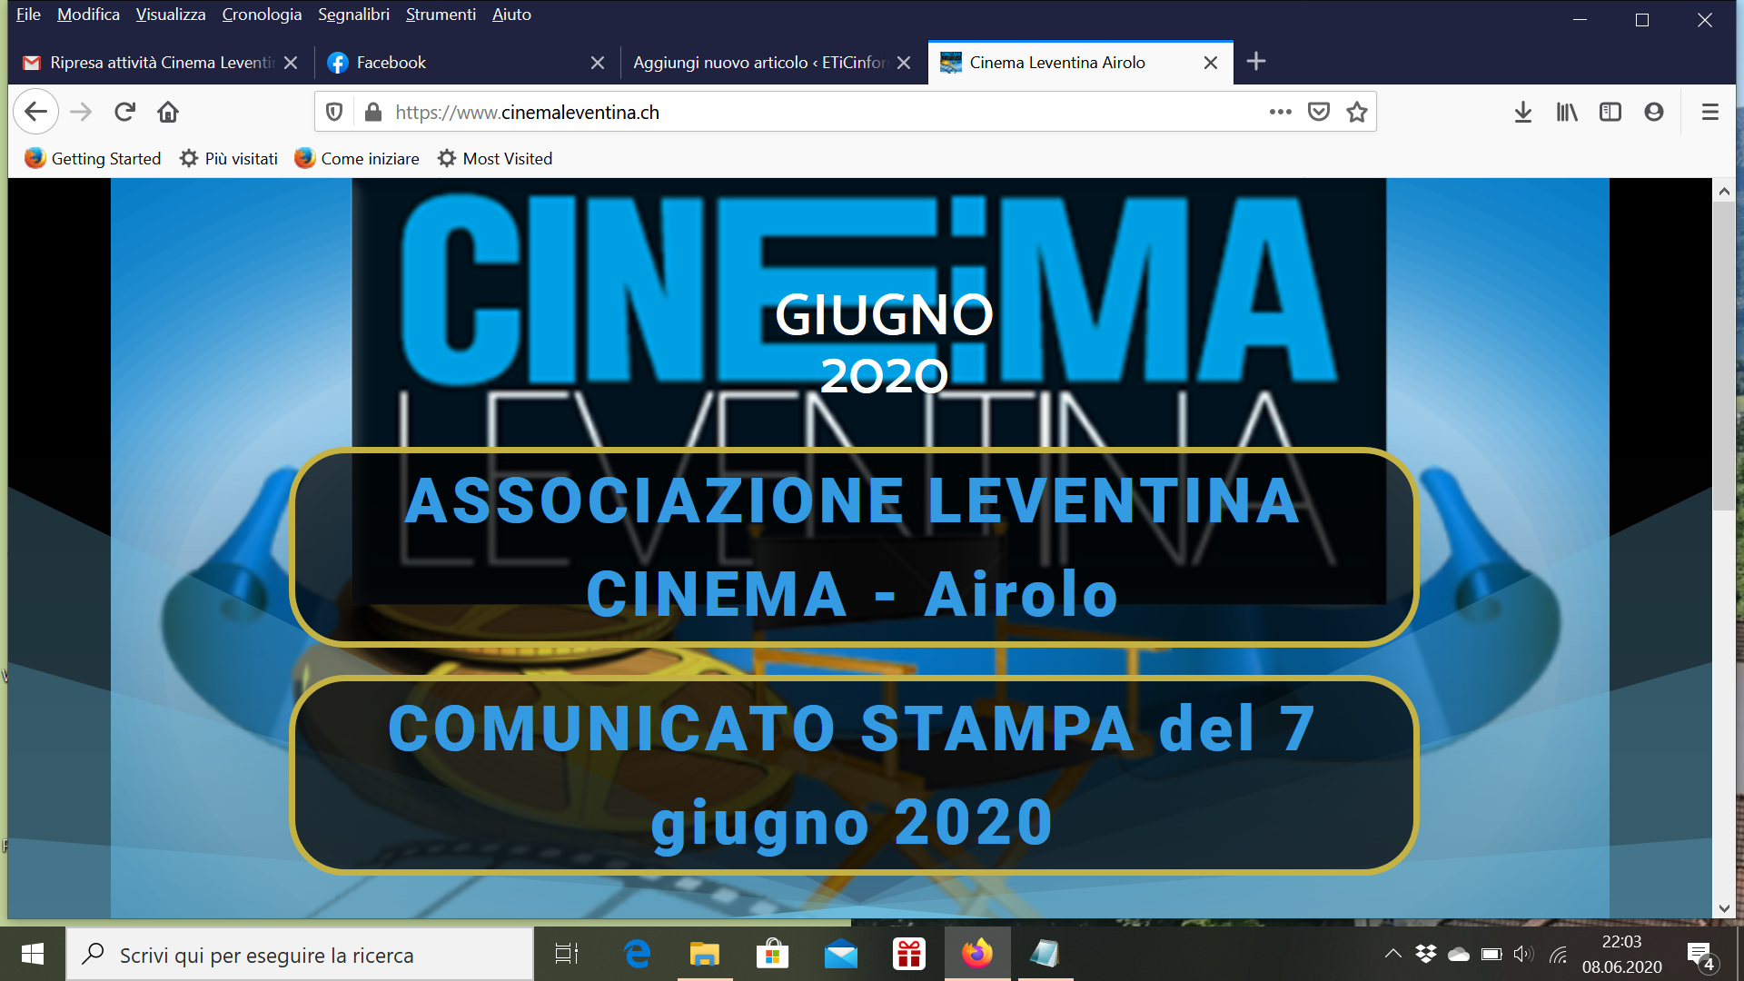
Task: Click the vertical scrollbar thumb
Action: click(x=1724, y=356)
